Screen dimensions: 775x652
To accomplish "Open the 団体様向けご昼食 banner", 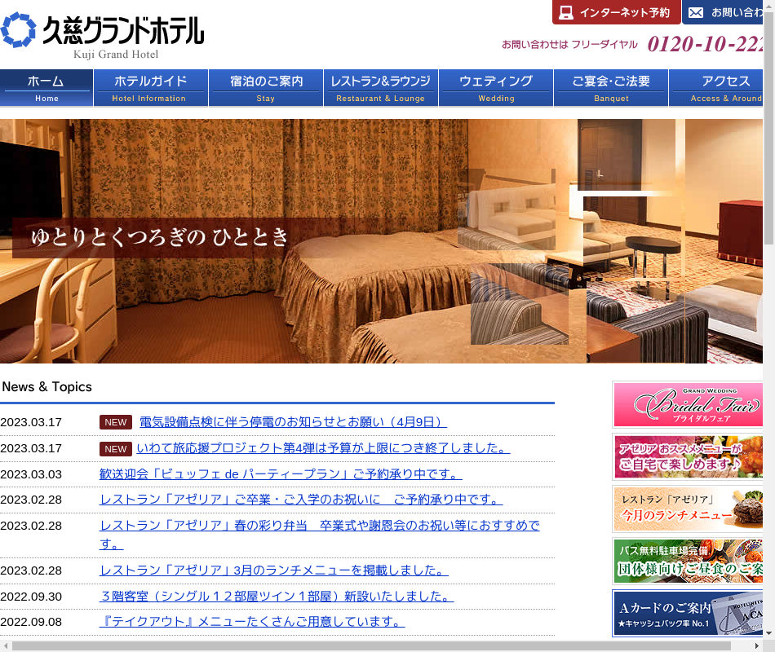I will (688, 561).
